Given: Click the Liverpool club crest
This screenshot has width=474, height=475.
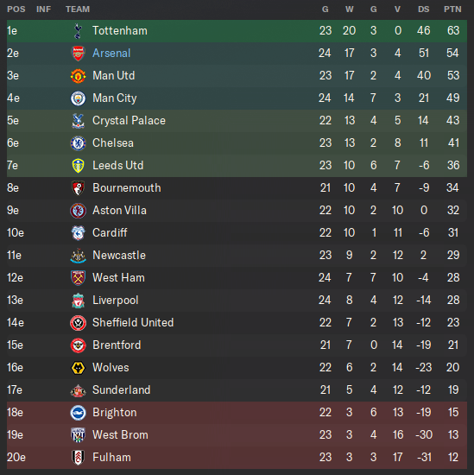Looking at the screenshot, I should (x=79, y=301).
